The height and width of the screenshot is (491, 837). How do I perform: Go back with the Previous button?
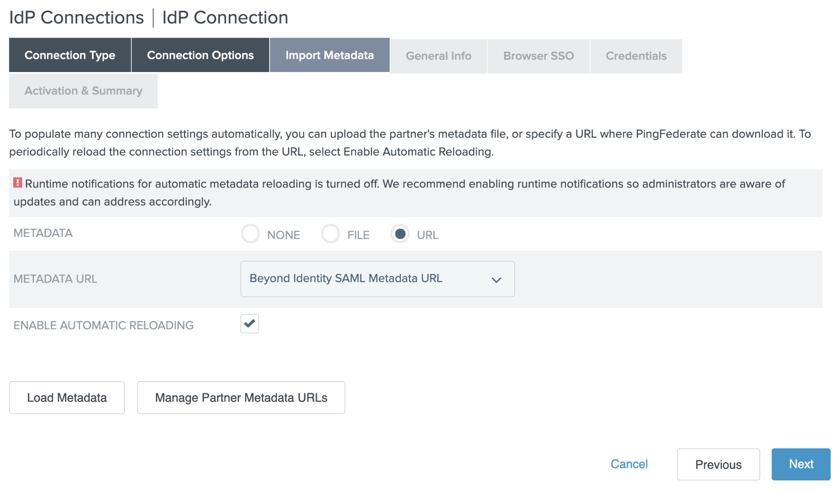point(718,464)
